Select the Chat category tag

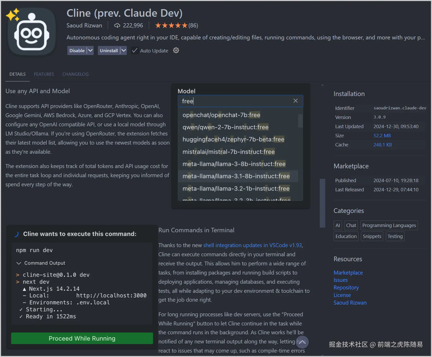[351, 225]
